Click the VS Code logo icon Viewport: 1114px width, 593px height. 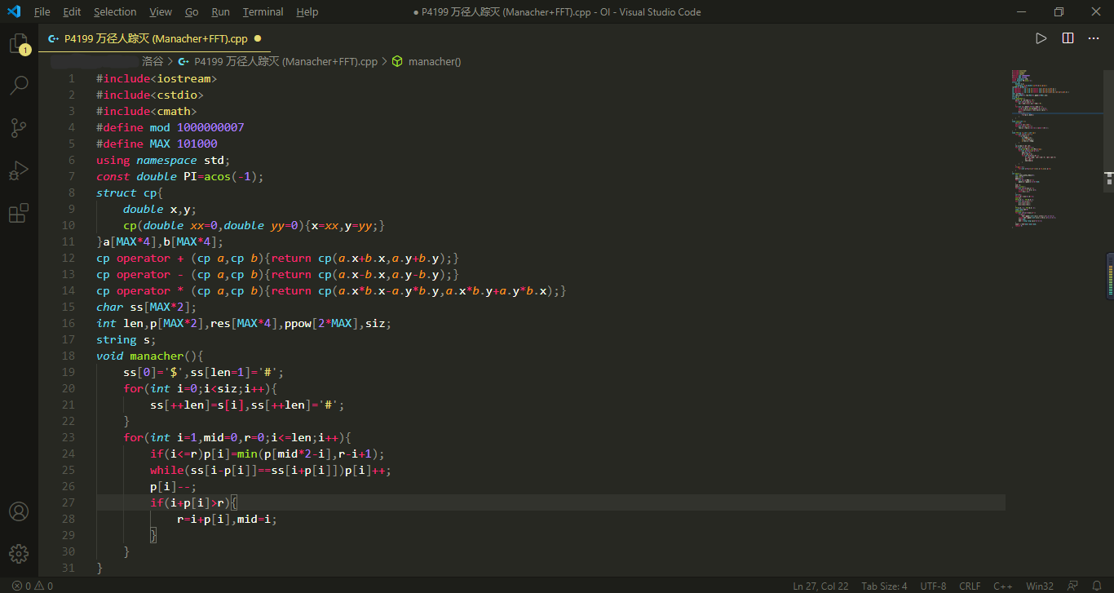(14, 11)
